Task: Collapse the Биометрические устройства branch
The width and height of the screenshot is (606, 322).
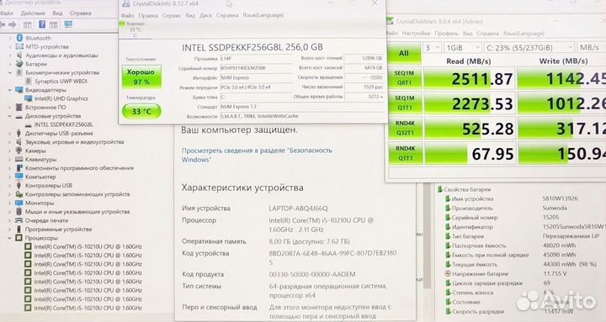Action: click(x=10, y=72)
